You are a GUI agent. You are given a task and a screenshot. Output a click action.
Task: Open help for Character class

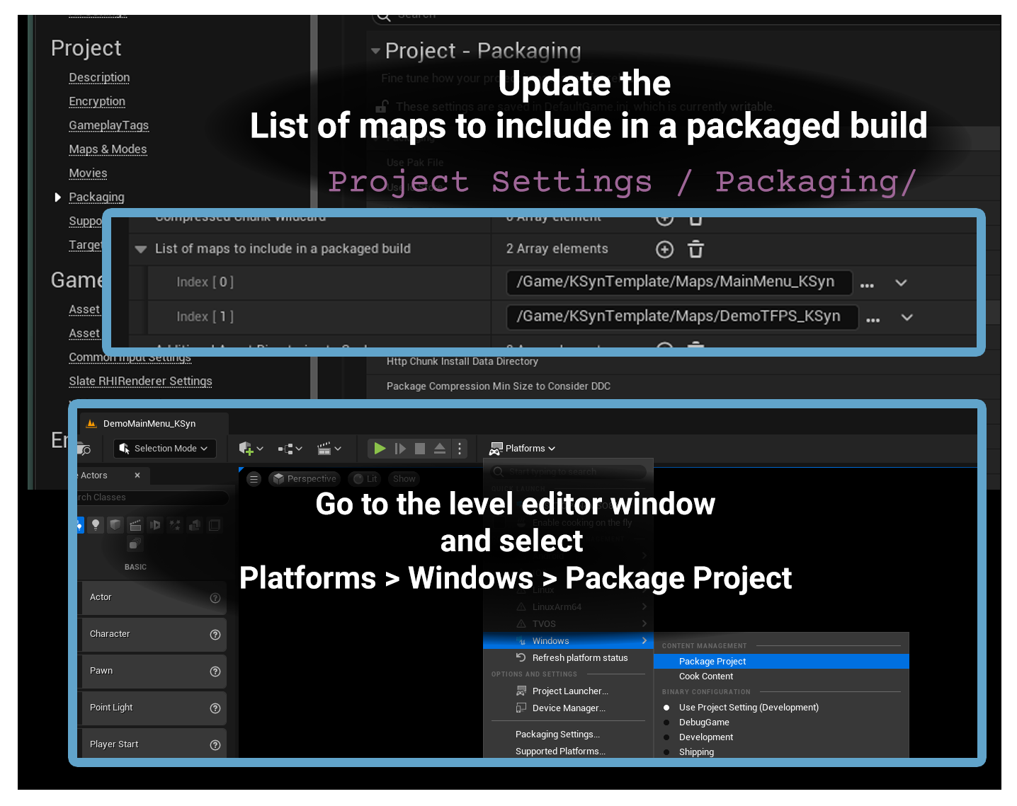point(215,635)
